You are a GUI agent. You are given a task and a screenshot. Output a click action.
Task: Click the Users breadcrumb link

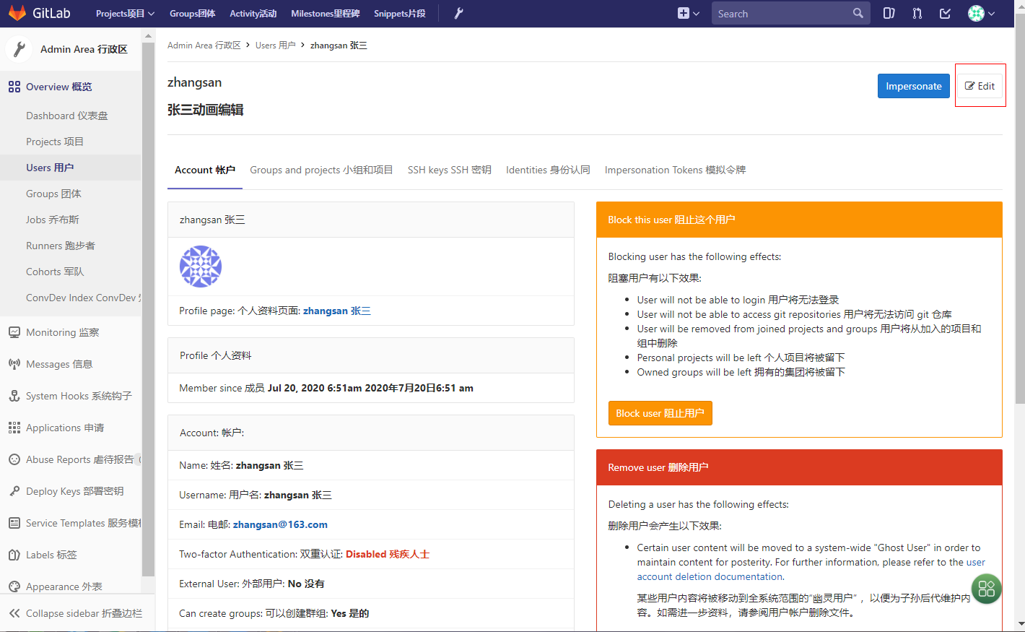[x=276, y=45]
